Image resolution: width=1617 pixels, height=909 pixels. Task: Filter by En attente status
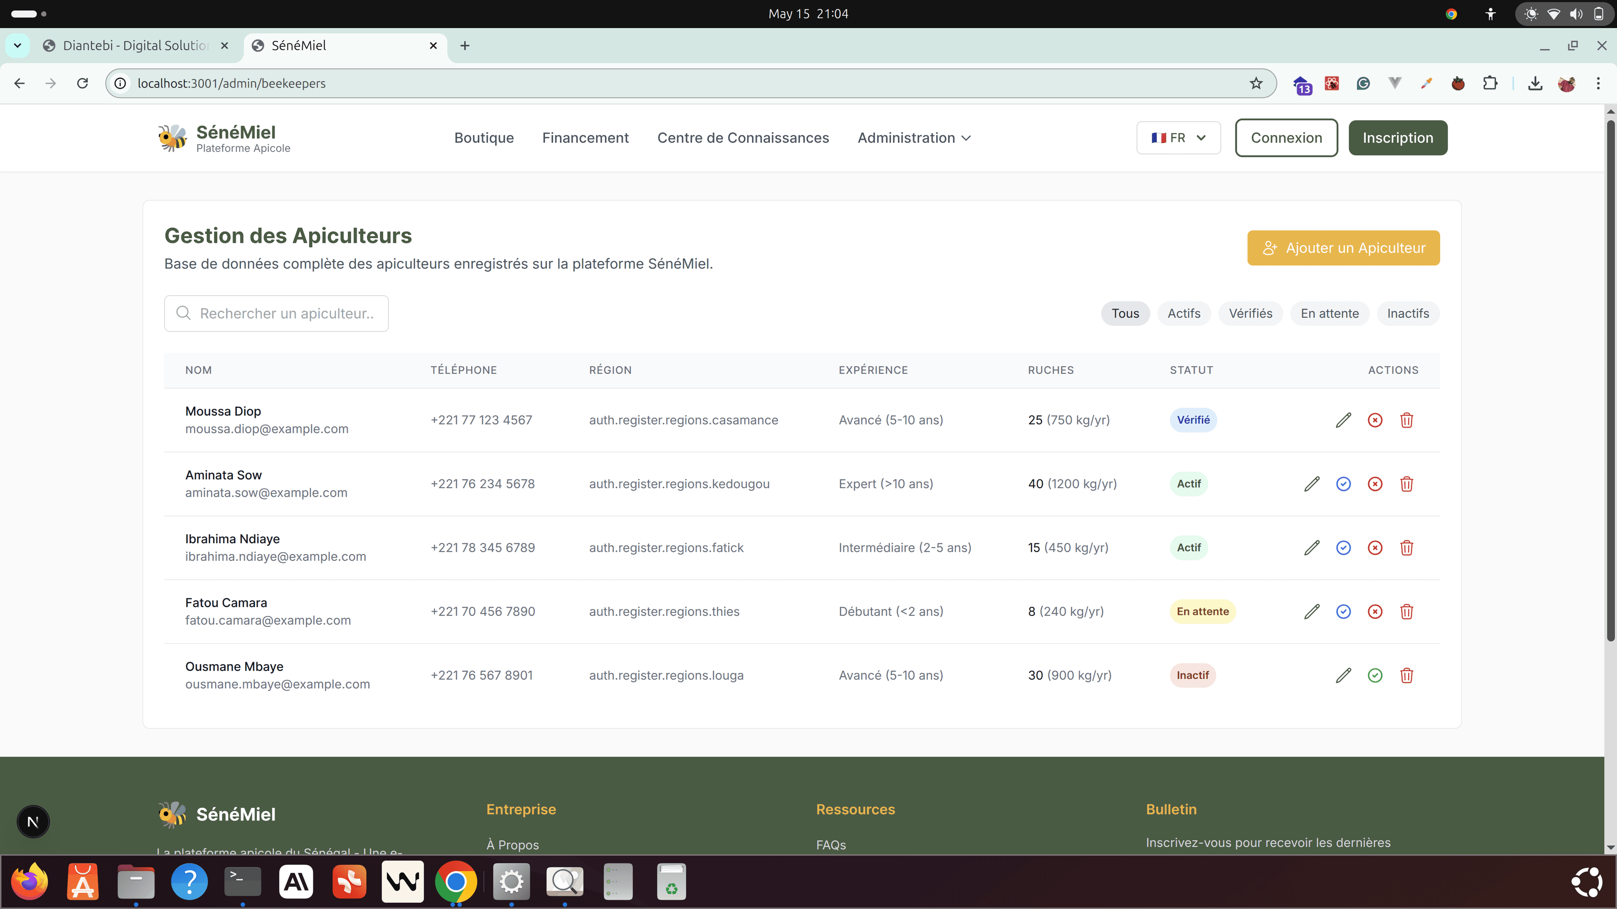1329,313
